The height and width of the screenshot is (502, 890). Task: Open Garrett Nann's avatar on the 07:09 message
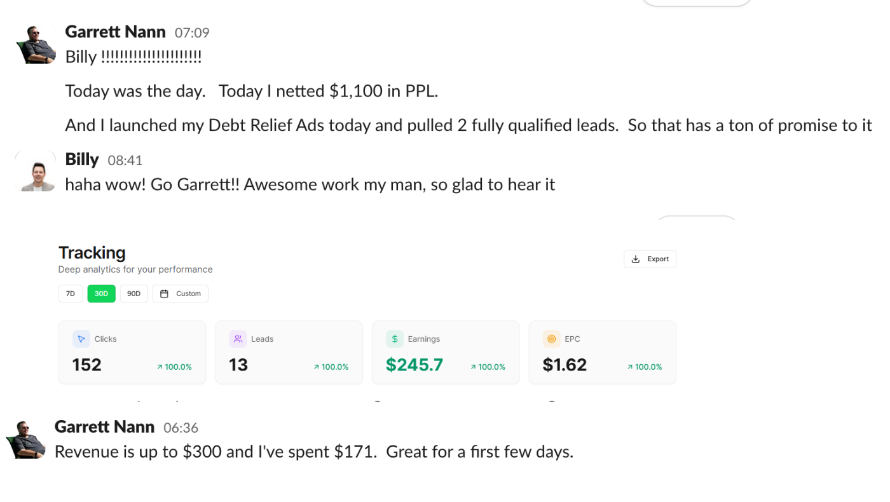click(x=36, y=44)
